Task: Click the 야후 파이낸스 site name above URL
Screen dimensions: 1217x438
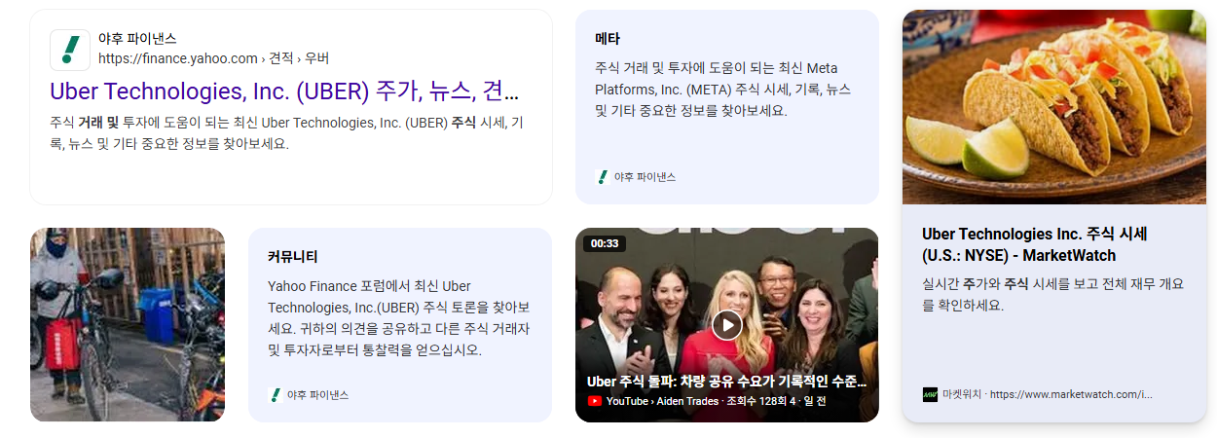Action: tap(137, 39)
